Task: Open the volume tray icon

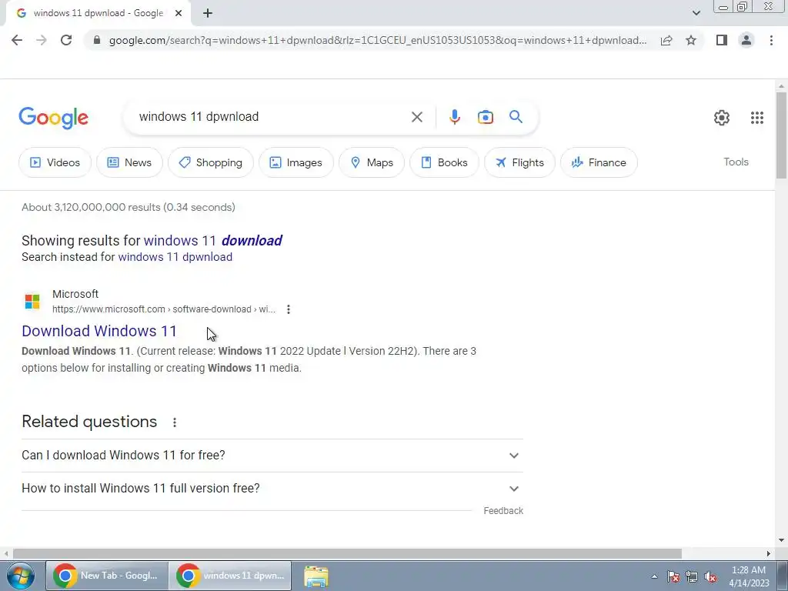Action: pyautogui.click(x=710, y=576)
